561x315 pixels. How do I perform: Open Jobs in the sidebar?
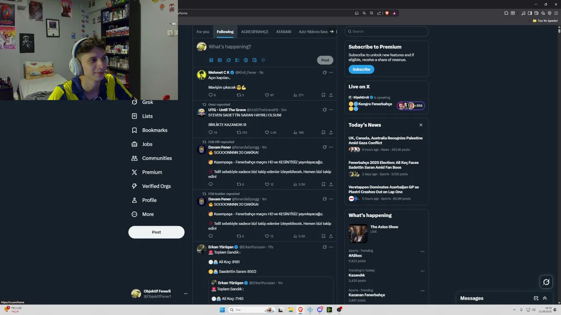[142, 144]
